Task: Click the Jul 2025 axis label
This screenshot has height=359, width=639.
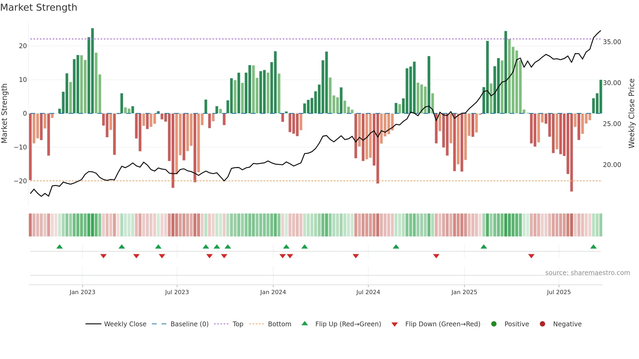Action: tap(559, 292)
